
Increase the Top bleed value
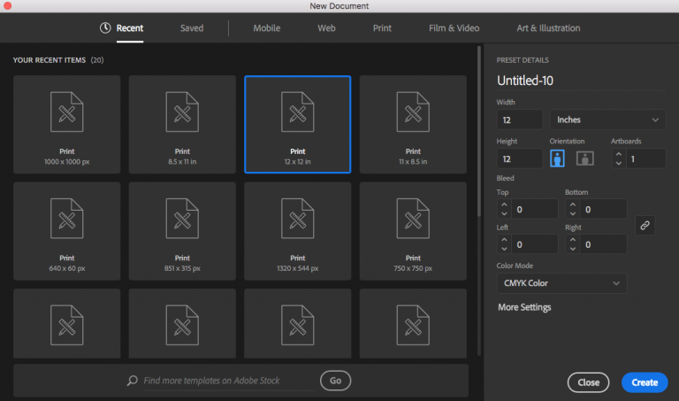tap(504, 204)
